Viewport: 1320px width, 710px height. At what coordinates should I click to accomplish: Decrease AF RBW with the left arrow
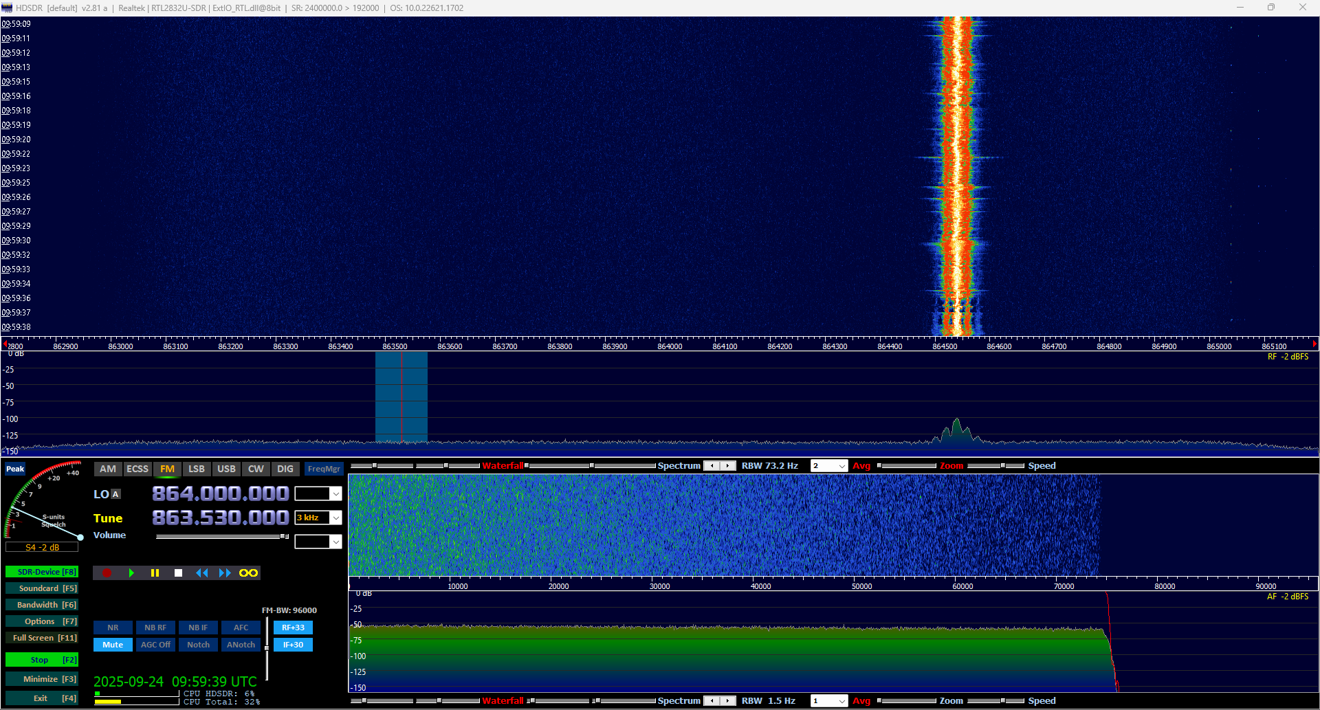pos(712,701)
